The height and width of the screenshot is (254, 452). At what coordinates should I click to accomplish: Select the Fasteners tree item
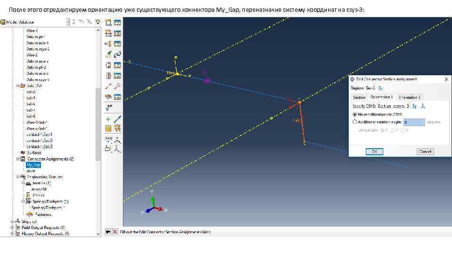pos(43,214)
